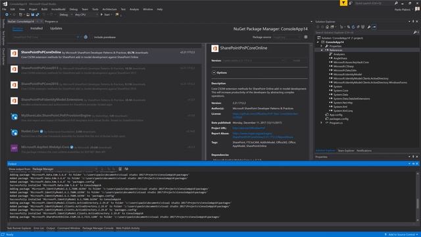The width and height of the screenshot is (421, 237).
Task: Click the Solution Explorer Properties wrench icon
Action: 369,27
